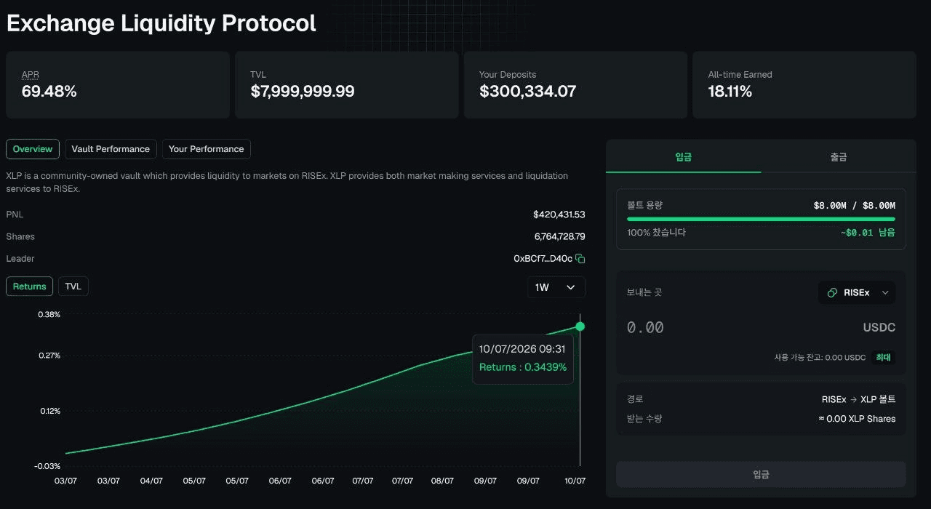Open the Vault Performance tab
Screen dimensions: 931x509
111,149
